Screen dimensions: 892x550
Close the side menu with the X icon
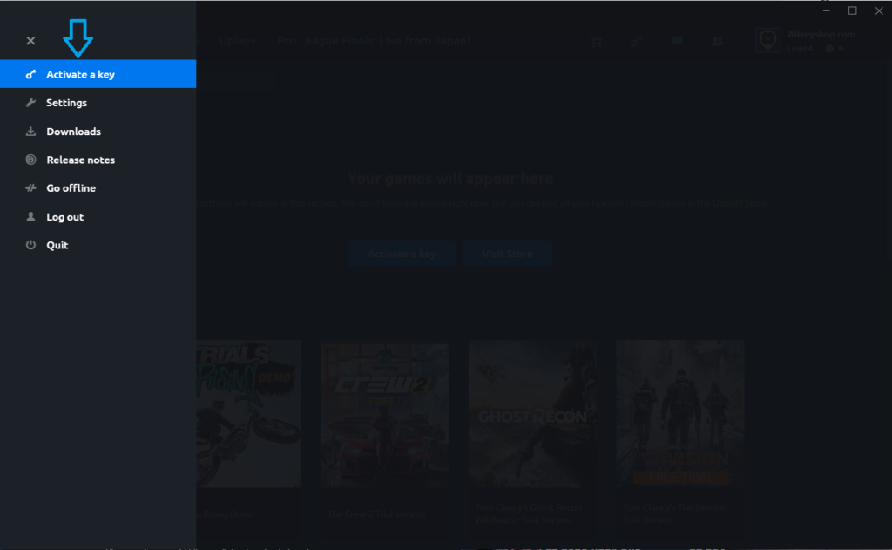[x=30, y=41]
